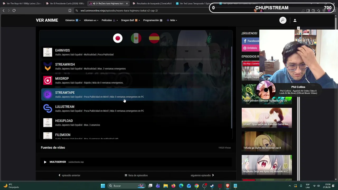Open Tefuda ga Oume no Victoria Cap 8
The image size is (338, 190).
click(267, 141)
